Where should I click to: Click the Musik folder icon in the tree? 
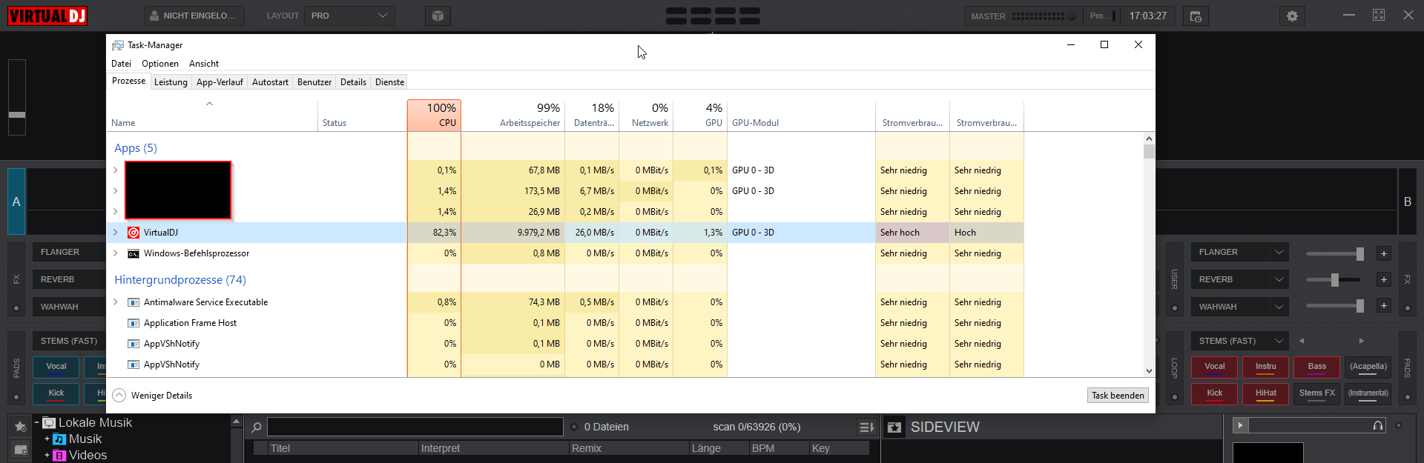(59, 439)
